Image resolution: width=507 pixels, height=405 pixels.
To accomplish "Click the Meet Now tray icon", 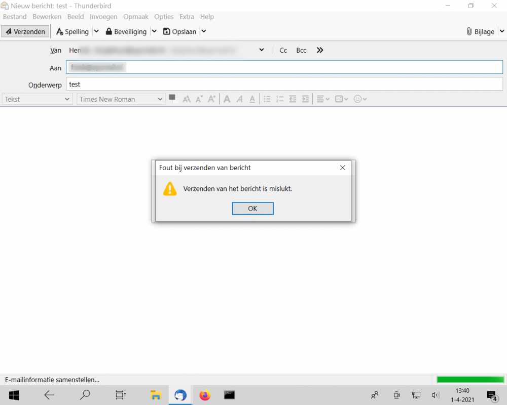I will 396,395.
